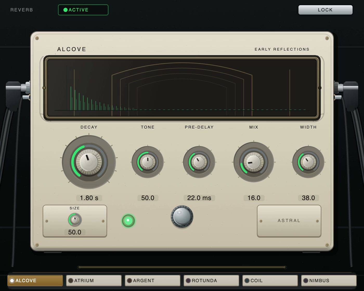
Task: Select the Nimbus preset tab
Action: pyautogui.click(x=329, y=281)
